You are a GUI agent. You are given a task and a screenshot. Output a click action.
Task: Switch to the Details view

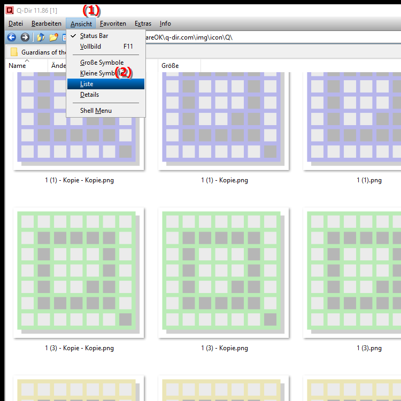(106, 95)
